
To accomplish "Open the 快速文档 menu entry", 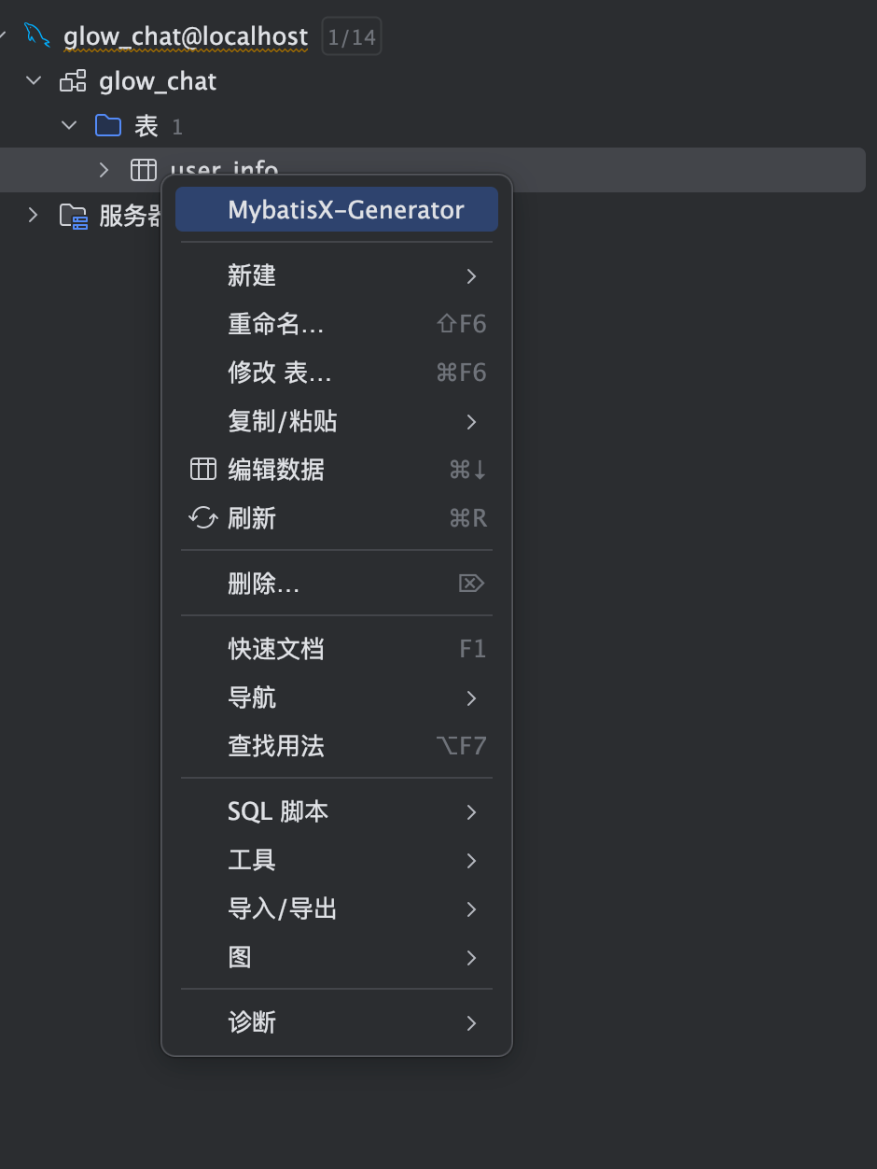I will (275, 649).
